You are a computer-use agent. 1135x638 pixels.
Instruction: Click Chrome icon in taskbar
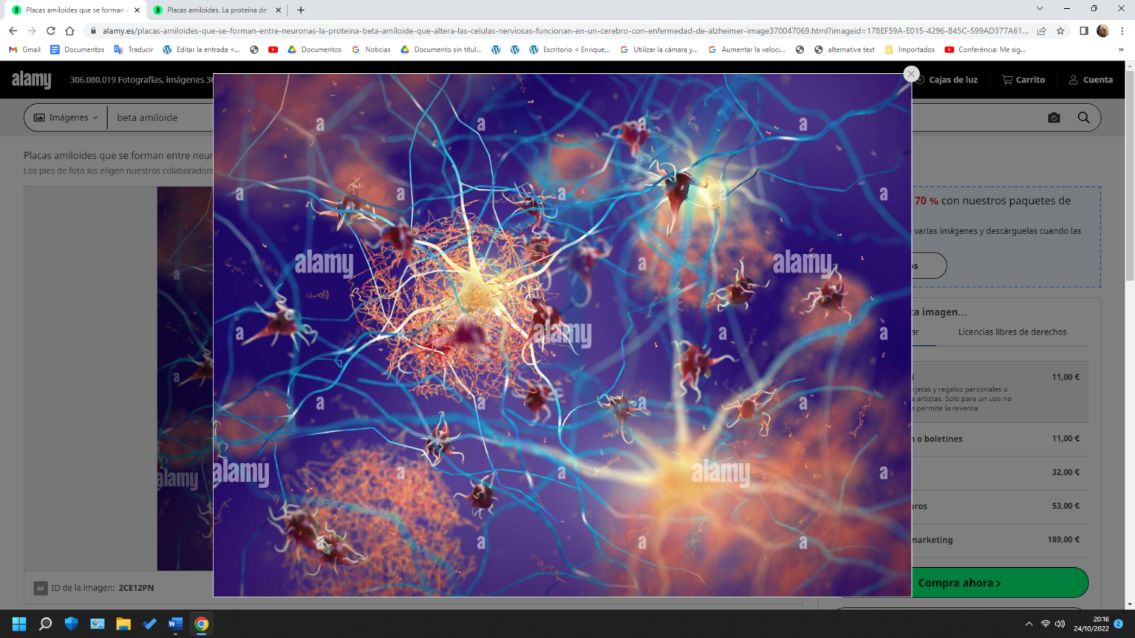pos(201,624)
